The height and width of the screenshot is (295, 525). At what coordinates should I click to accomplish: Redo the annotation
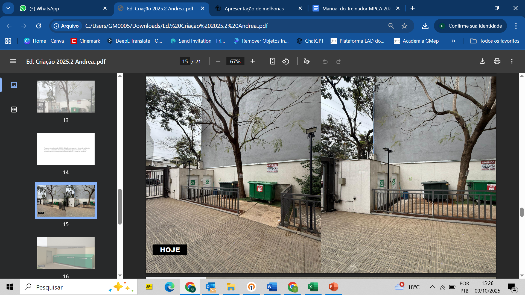click(x=338, y=61)
